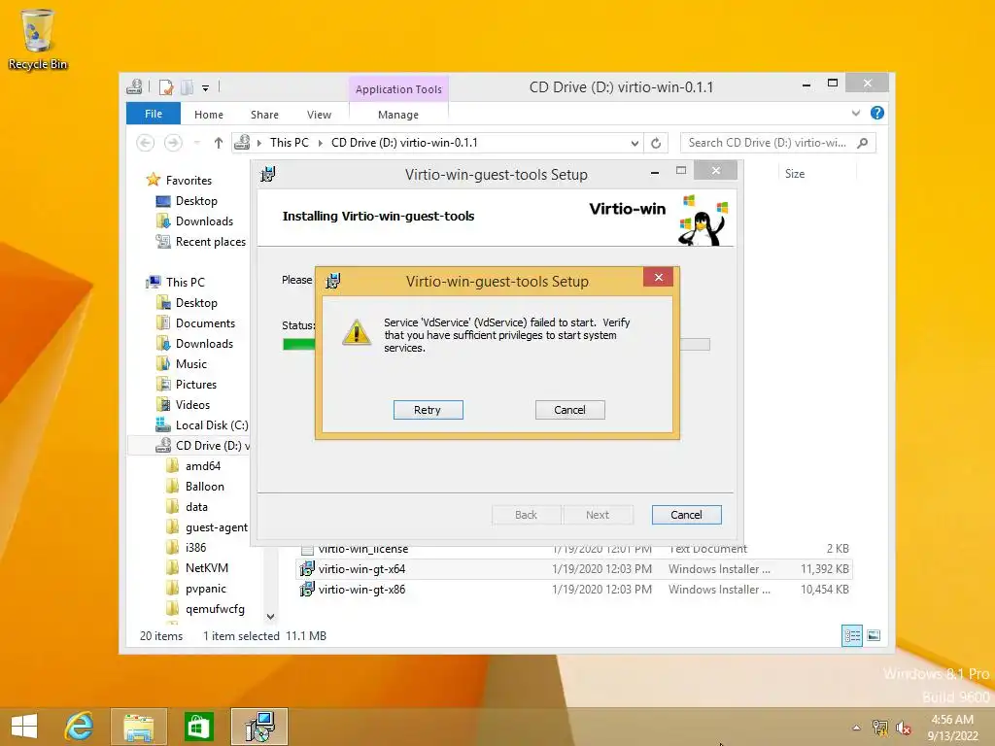Open Explorer help question mark

coord(877,113)
